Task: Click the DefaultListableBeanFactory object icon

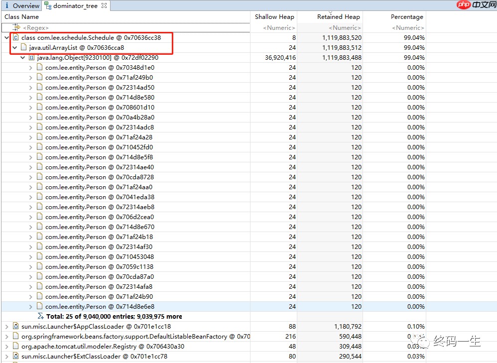Action: [15, 337]
